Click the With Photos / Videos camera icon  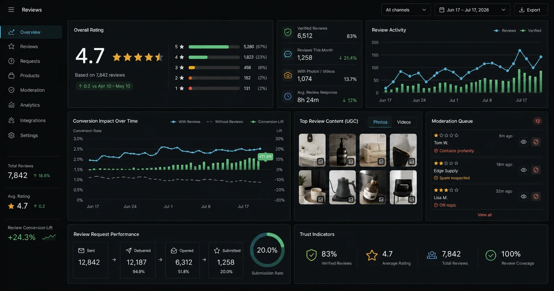(288, 75)
